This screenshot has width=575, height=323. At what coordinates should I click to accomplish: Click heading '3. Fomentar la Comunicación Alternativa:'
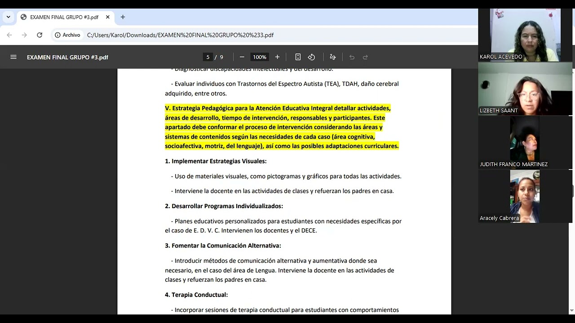click(223, 245)
